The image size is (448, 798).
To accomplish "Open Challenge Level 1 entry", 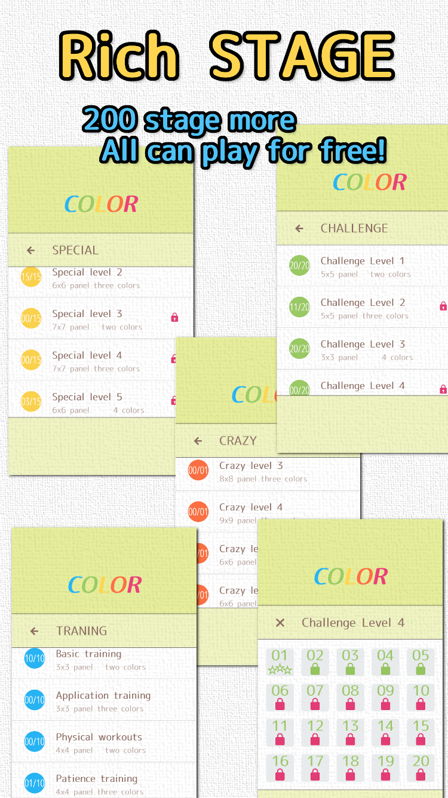I will coord(362,266).
